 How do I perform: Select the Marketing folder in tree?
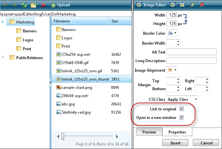(x=21, y=22)
